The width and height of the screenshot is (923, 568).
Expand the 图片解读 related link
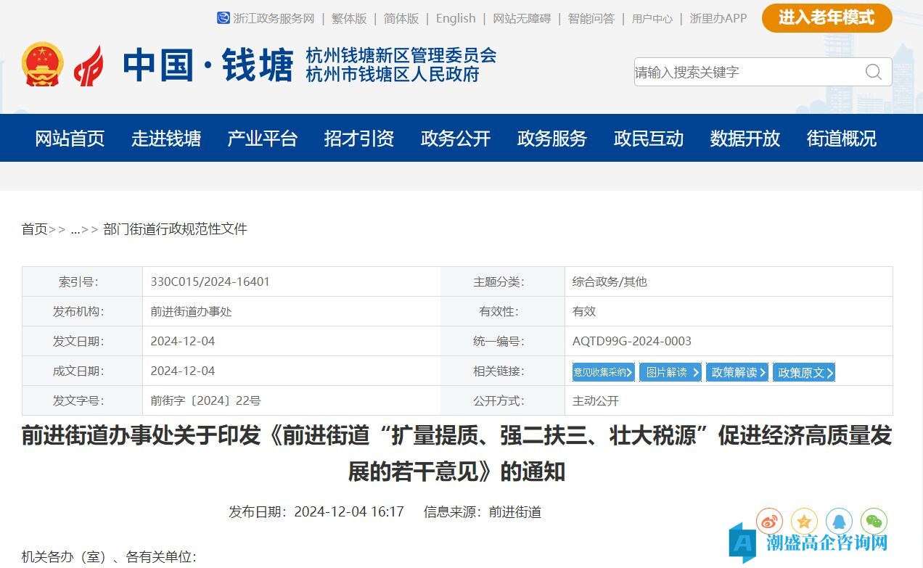click(670, 372)
